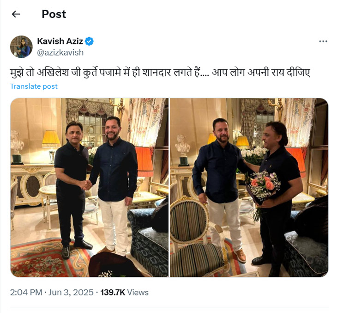
Task: Click the blue verified badge
Action: coord(89,41)
